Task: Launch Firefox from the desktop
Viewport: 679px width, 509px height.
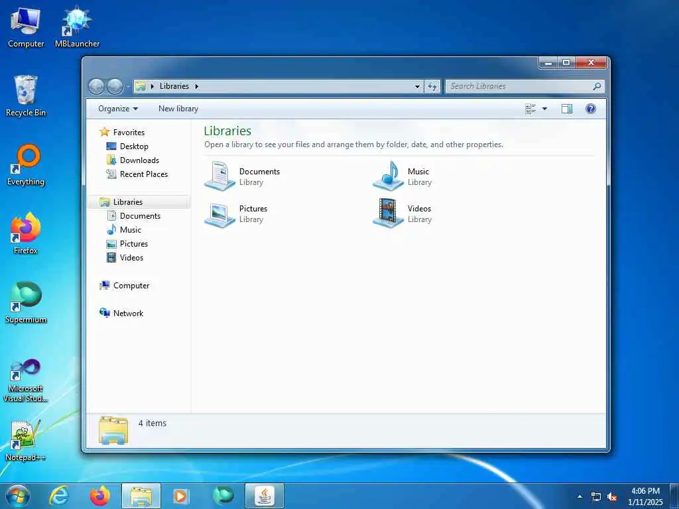Action: pos(26,234)
